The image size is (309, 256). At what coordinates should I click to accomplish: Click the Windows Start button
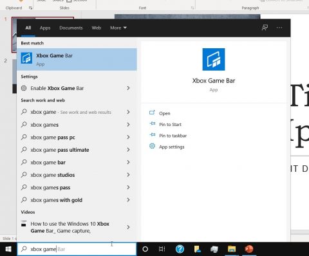[8, 249]
